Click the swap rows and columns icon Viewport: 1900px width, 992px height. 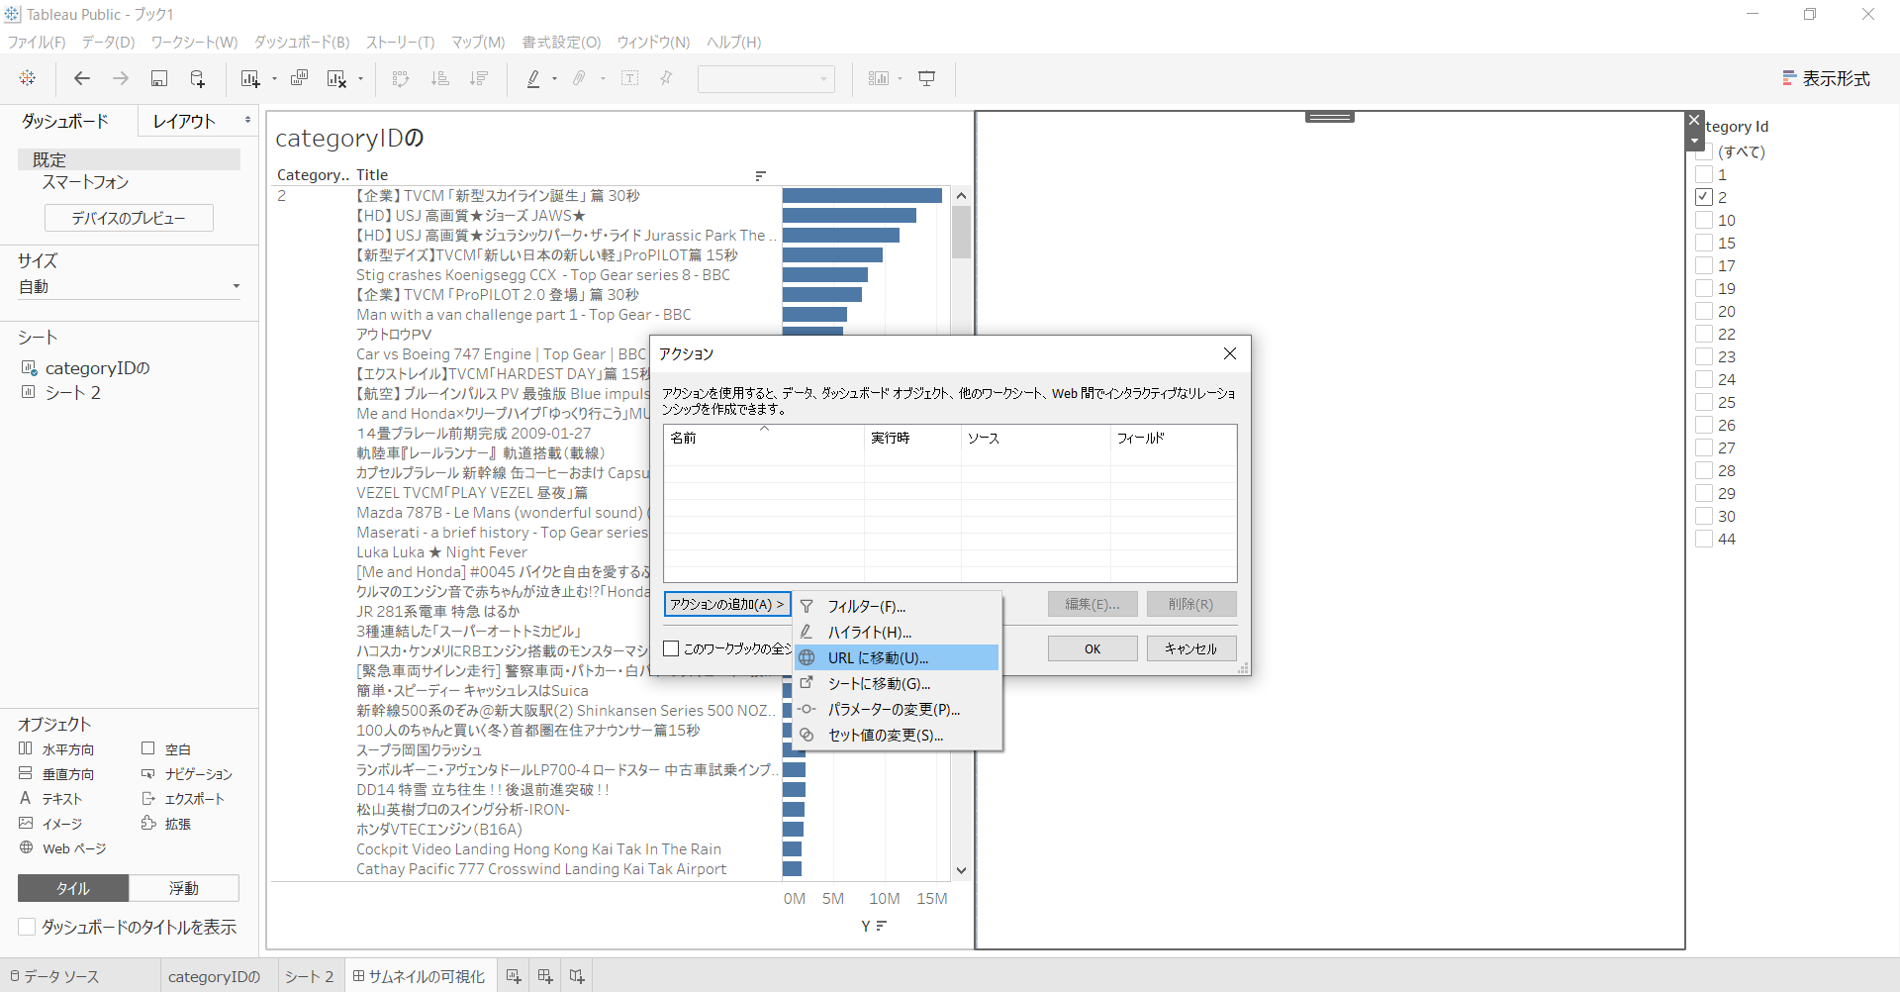tap(401, 78)
